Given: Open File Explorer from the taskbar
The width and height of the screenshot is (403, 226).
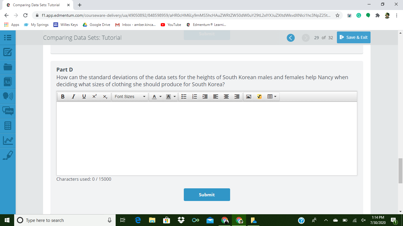Looking at the screenshot, I should pyautogui.click(x=152, y=220).
